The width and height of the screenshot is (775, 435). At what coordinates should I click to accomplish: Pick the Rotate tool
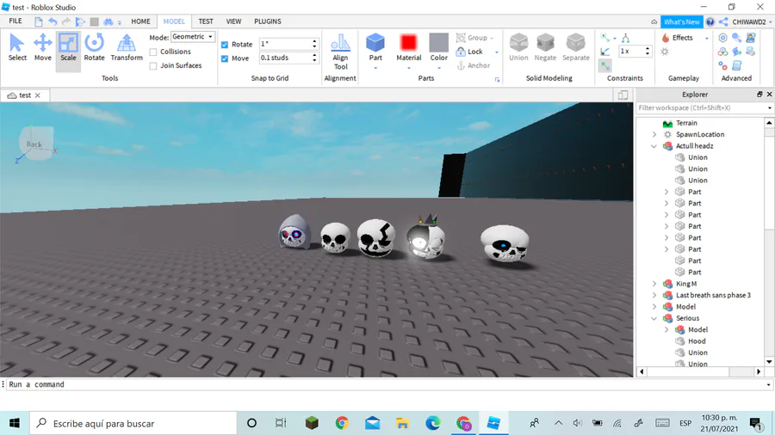coord(94,47)
